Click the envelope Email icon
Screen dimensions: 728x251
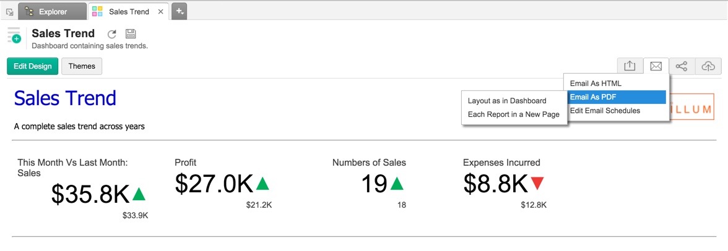656,66
